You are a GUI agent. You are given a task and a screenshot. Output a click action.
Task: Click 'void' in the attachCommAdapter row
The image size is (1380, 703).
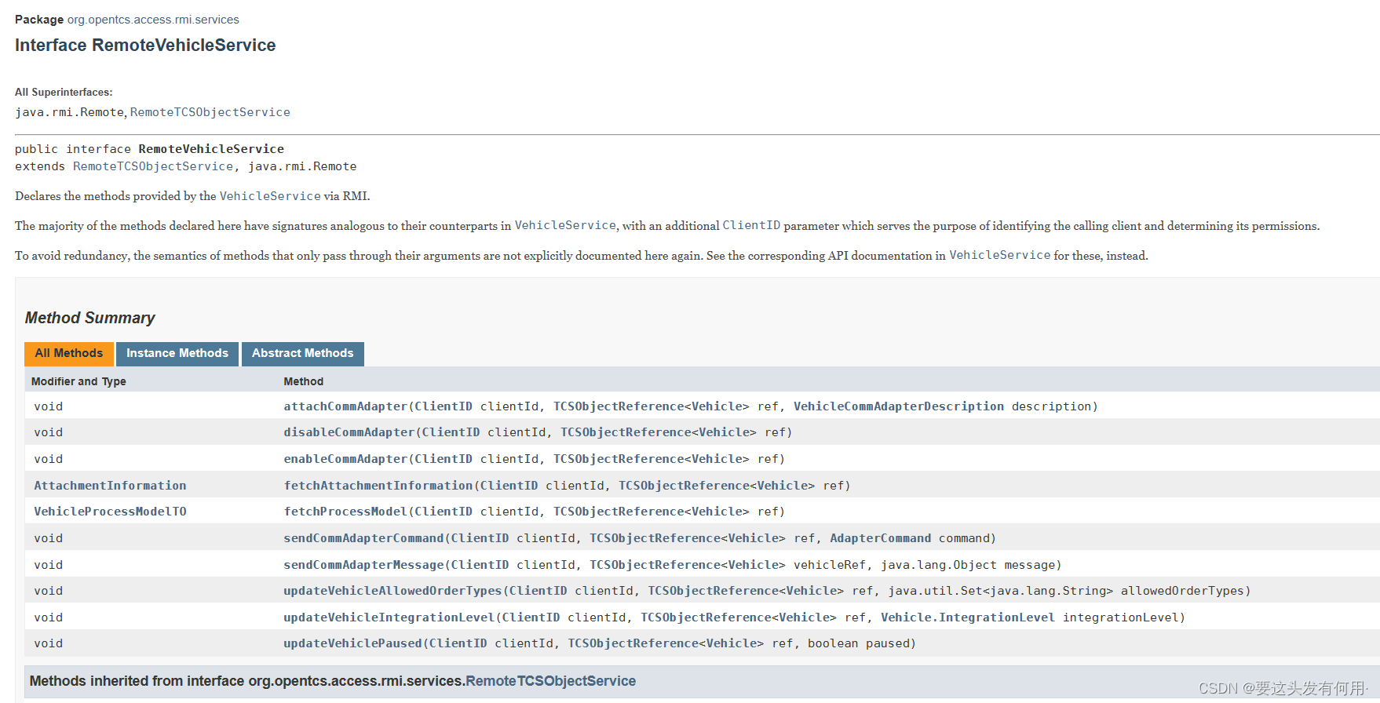[x=49, y=406]
